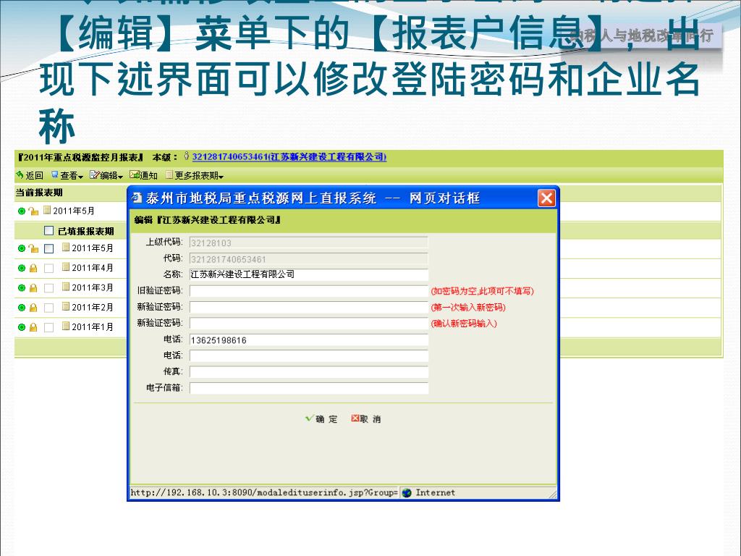This screenshot has width=741, height=556.
Task: Close the 网页对话框 dialog
Action: 546,198
